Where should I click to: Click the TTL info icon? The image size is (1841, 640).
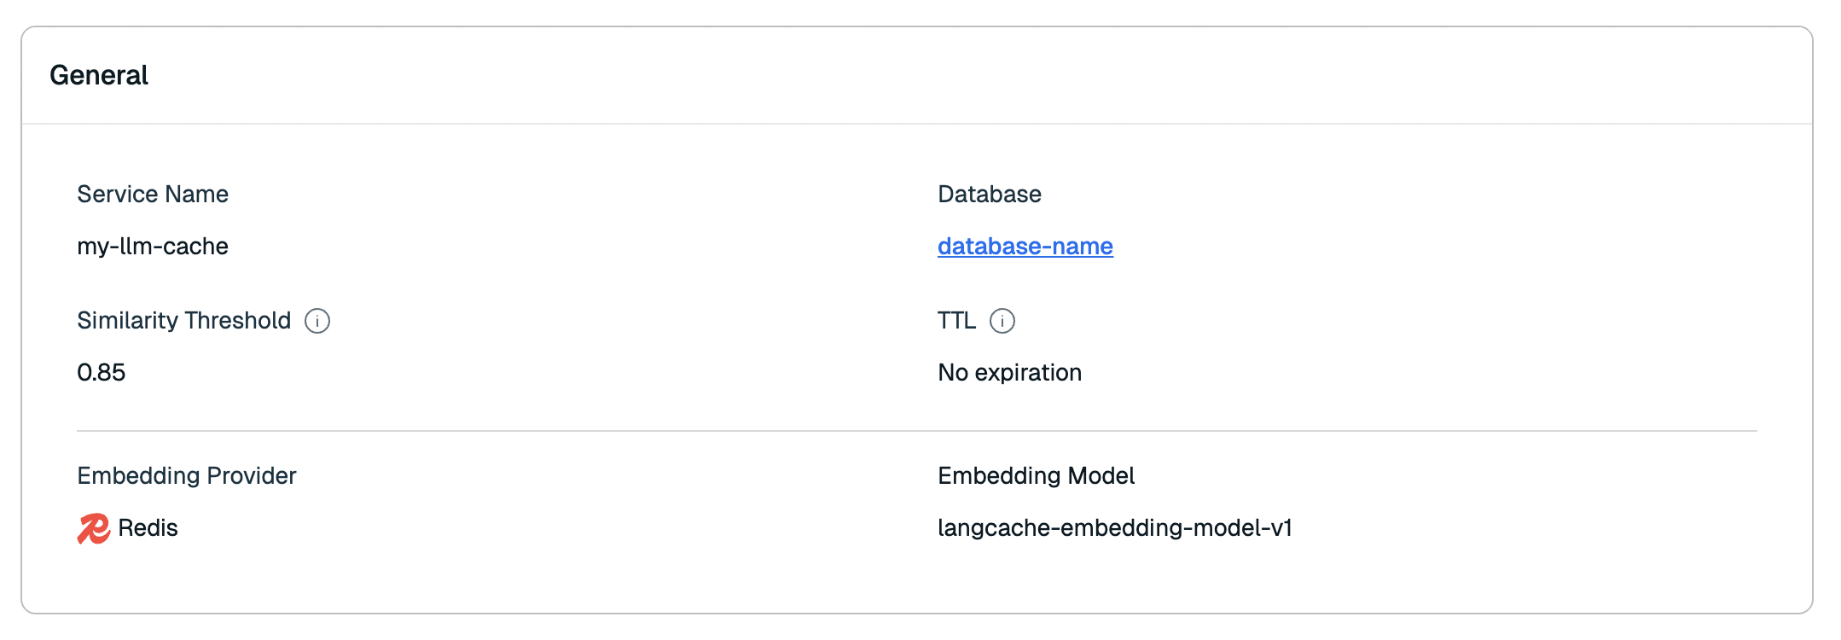[x=1002, y=321]
